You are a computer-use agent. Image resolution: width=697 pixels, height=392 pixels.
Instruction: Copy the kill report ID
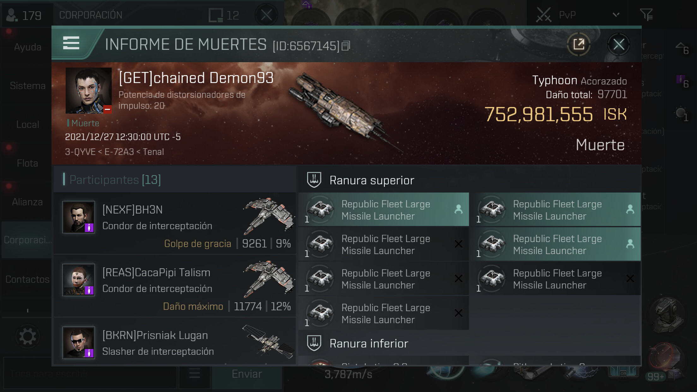[346, 46]
